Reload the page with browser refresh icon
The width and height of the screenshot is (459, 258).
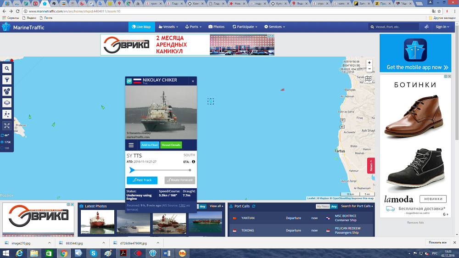[17, 11]
